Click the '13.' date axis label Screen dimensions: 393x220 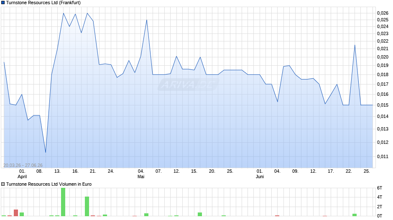coord(57,171)
